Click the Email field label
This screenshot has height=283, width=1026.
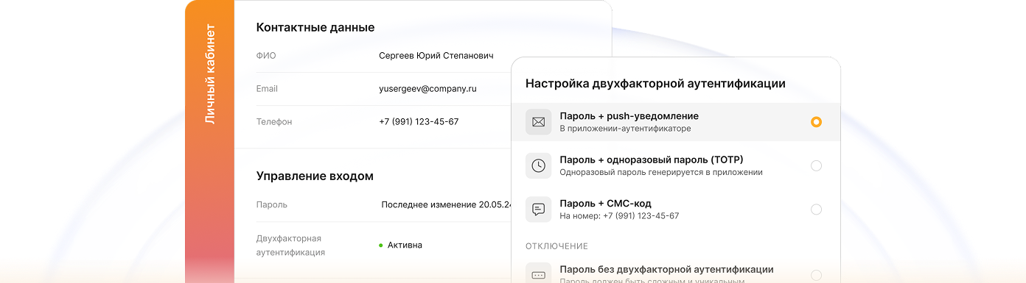coord(267,89)
